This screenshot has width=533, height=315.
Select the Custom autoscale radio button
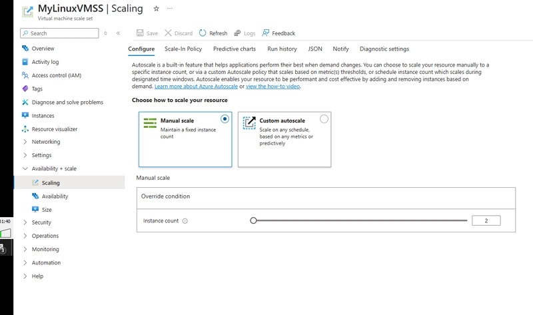click(x=324, y=119)
